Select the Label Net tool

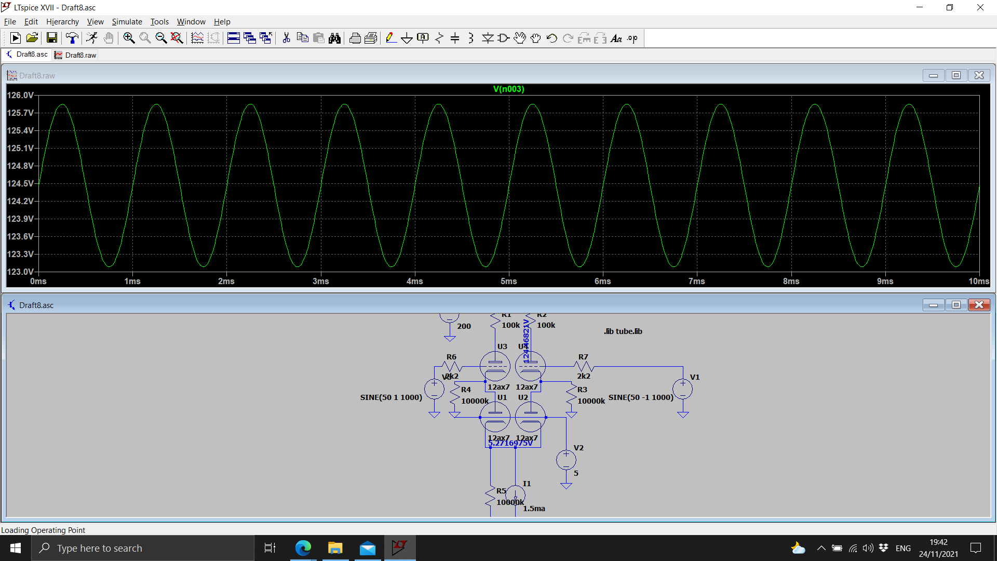pyautogui.click(x=423, y=38)
